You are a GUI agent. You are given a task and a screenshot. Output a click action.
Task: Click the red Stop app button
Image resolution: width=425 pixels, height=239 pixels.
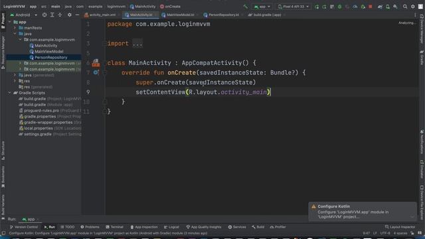(371, 7)
